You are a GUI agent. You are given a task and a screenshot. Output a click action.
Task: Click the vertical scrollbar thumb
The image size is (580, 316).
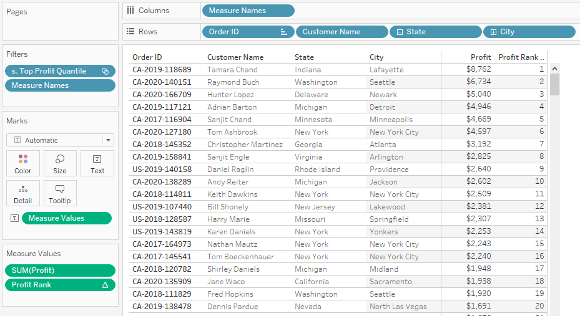554,85
